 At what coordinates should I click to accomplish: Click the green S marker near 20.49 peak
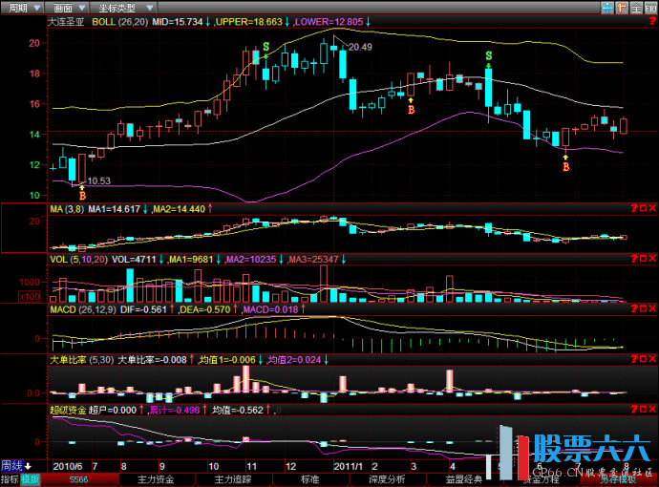[266, 46]
